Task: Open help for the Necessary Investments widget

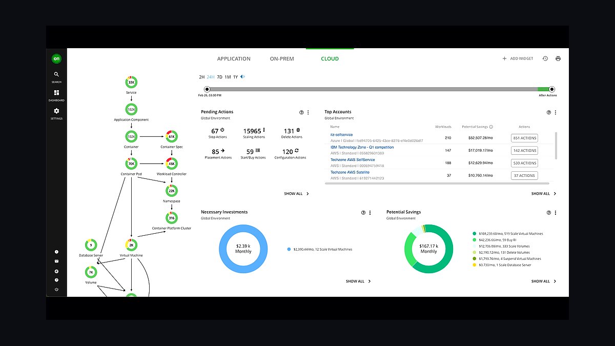Action: pos(363,212)
